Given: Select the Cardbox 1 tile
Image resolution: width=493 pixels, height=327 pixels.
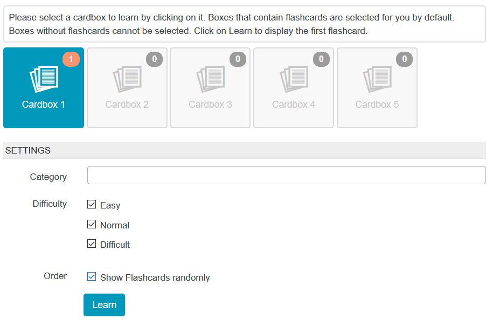Looking at the screenshot, I should pyautogui.click(x=43, y=88).
